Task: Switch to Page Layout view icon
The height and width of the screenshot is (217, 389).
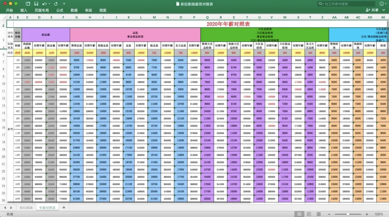Action: 309,214
